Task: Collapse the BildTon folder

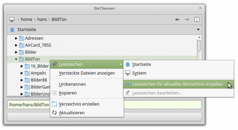Action: click(x=16, y=59)
